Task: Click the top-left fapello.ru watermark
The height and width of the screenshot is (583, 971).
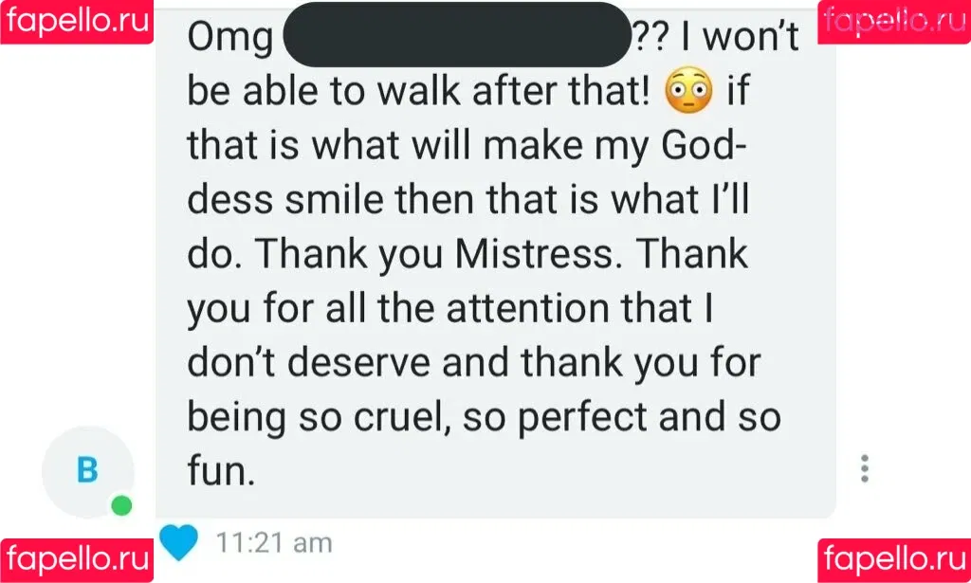Action: tap(76, 21)
